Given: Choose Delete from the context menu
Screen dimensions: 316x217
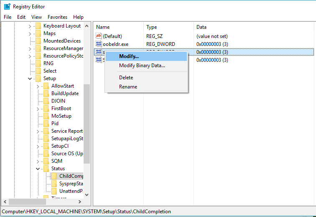Looking at the screenshot, I should click(126, 78).
